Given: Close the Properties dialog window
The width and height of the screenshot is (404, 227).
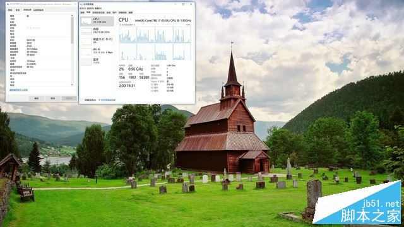Looking at the screenshot, I should [75, 4].
